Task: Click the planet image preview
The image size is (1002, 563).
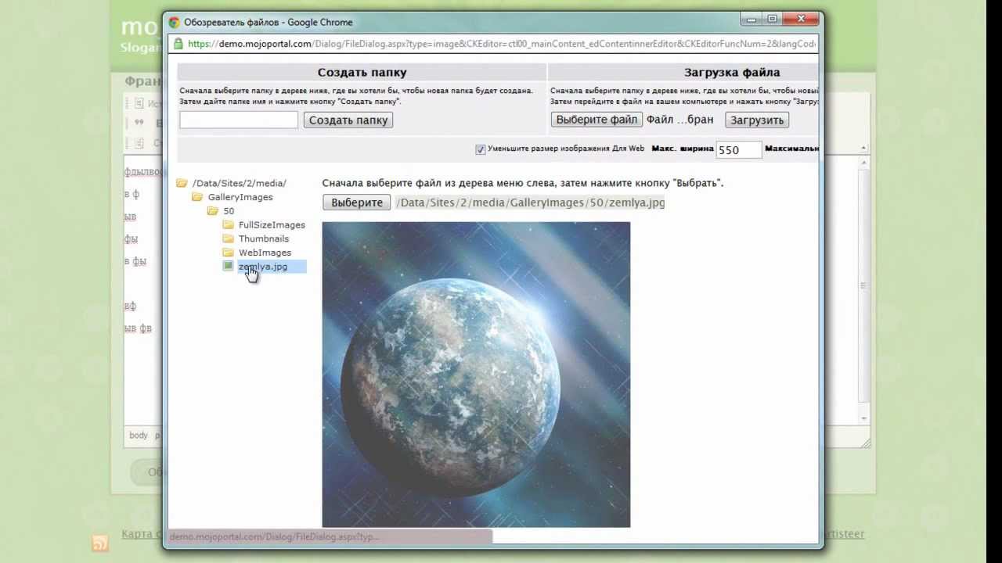Action: (476, 375)
